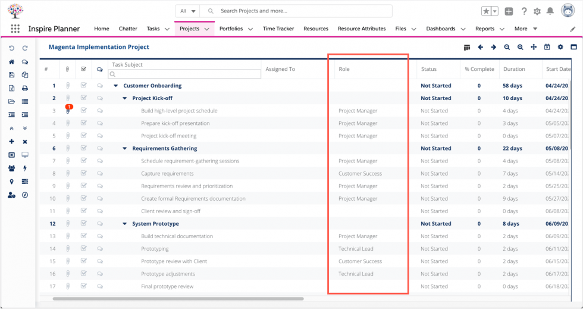Collapse the Requirements Gathering group
583x309 pixels.
coord(125,148)
